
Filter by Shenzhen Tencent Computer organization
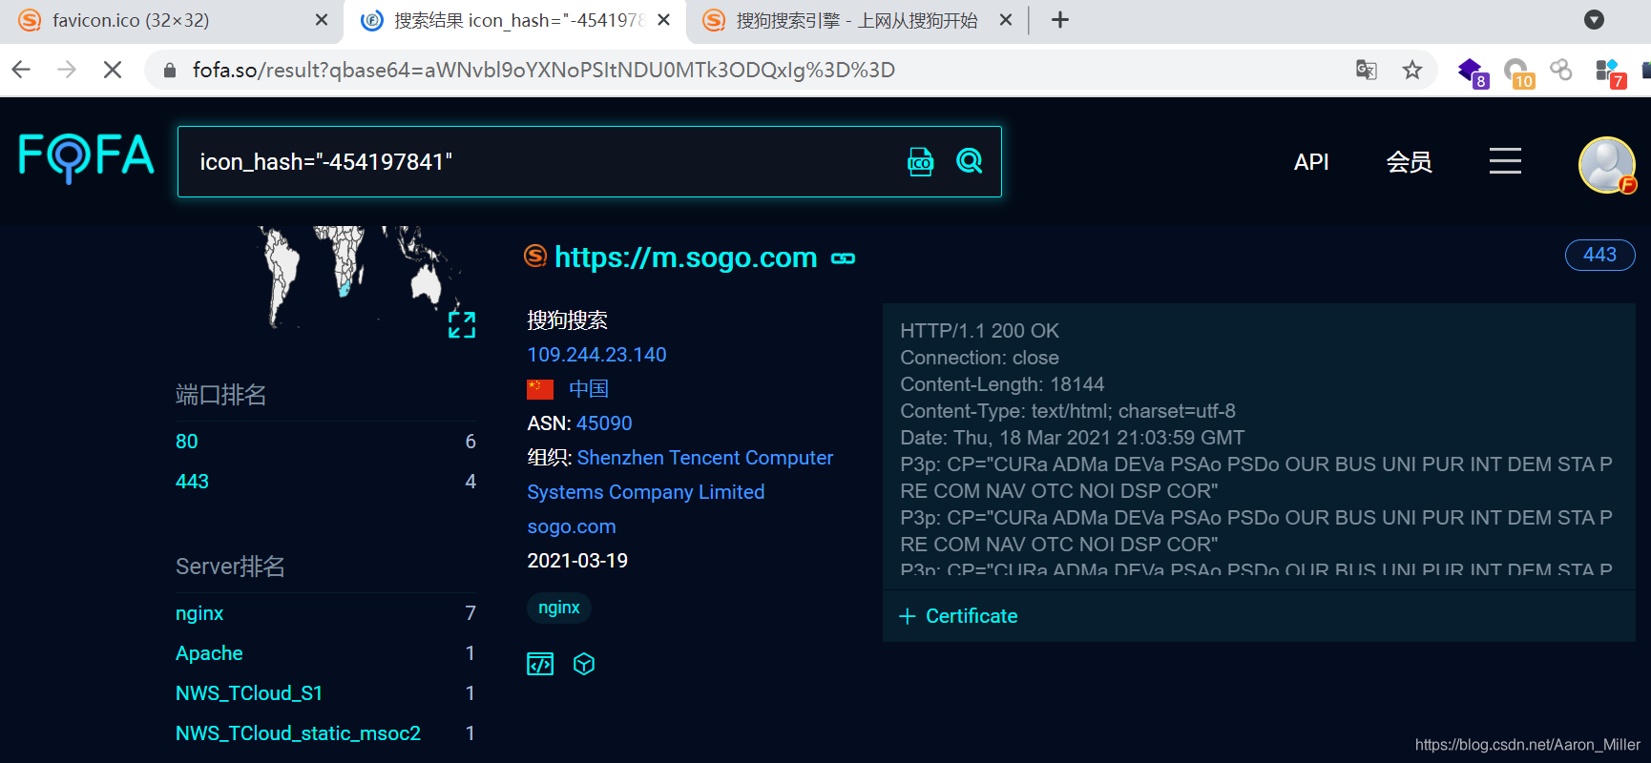click(x=679, y=475)
